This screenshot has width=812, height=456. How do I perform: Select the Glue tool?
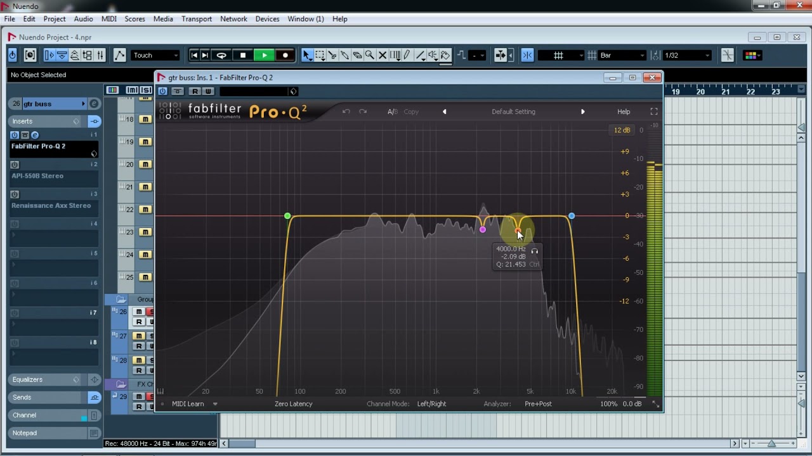(x=344, y=55)
